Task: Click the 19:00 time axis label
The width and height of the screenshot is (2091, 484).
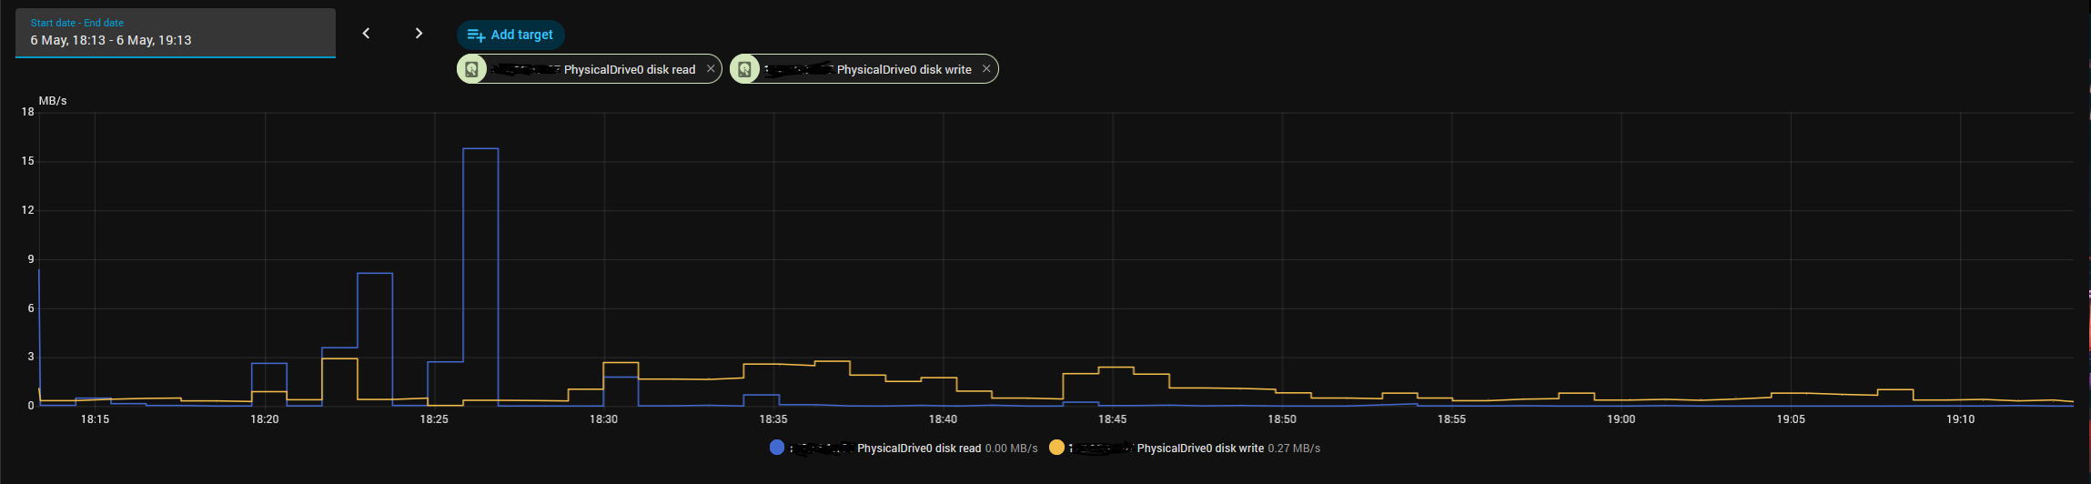Action: tap(1621, 419)
